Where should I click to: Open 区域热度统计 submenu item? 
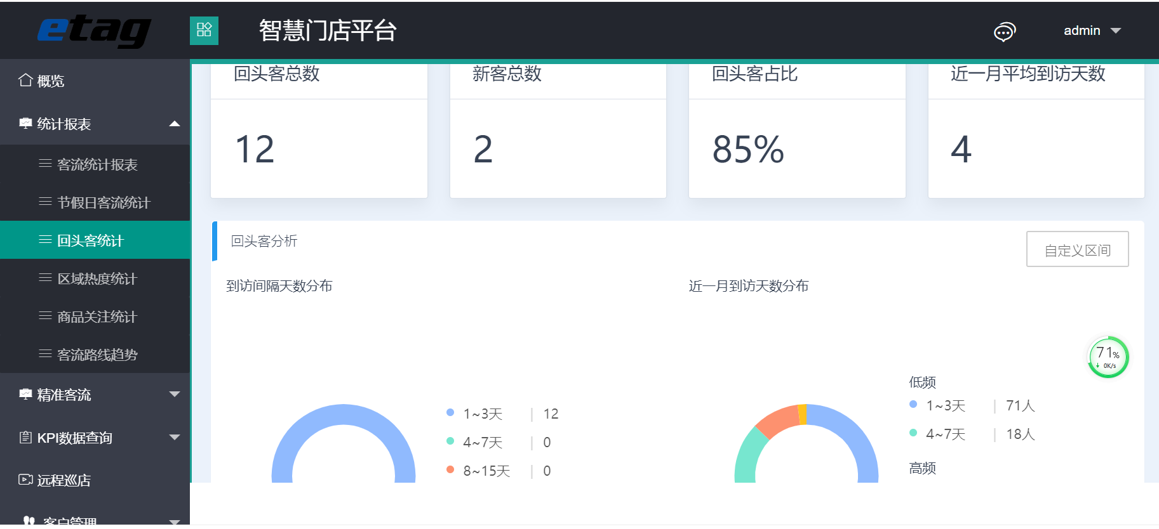click(x=95, y=278)
